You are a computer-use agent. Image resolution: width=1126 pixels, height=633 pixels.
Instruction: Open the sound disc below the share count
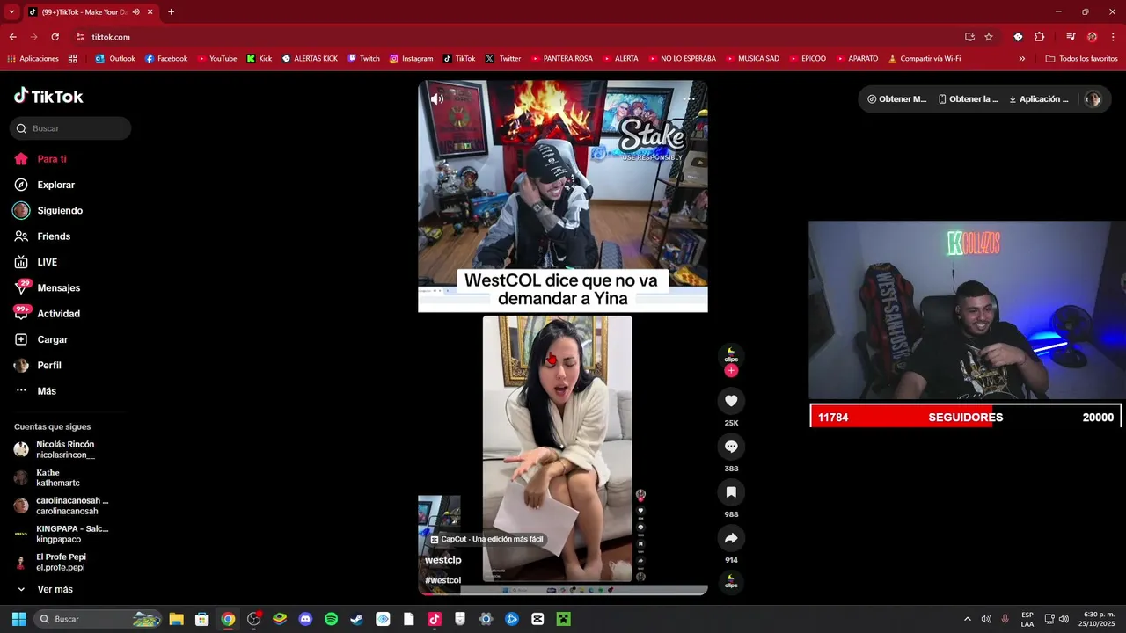[x=731, y=582]
